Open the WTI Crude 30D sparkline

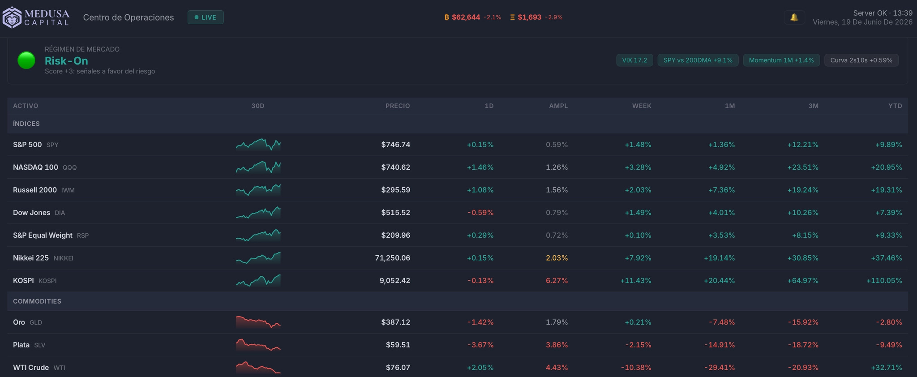tap(258, 367)
